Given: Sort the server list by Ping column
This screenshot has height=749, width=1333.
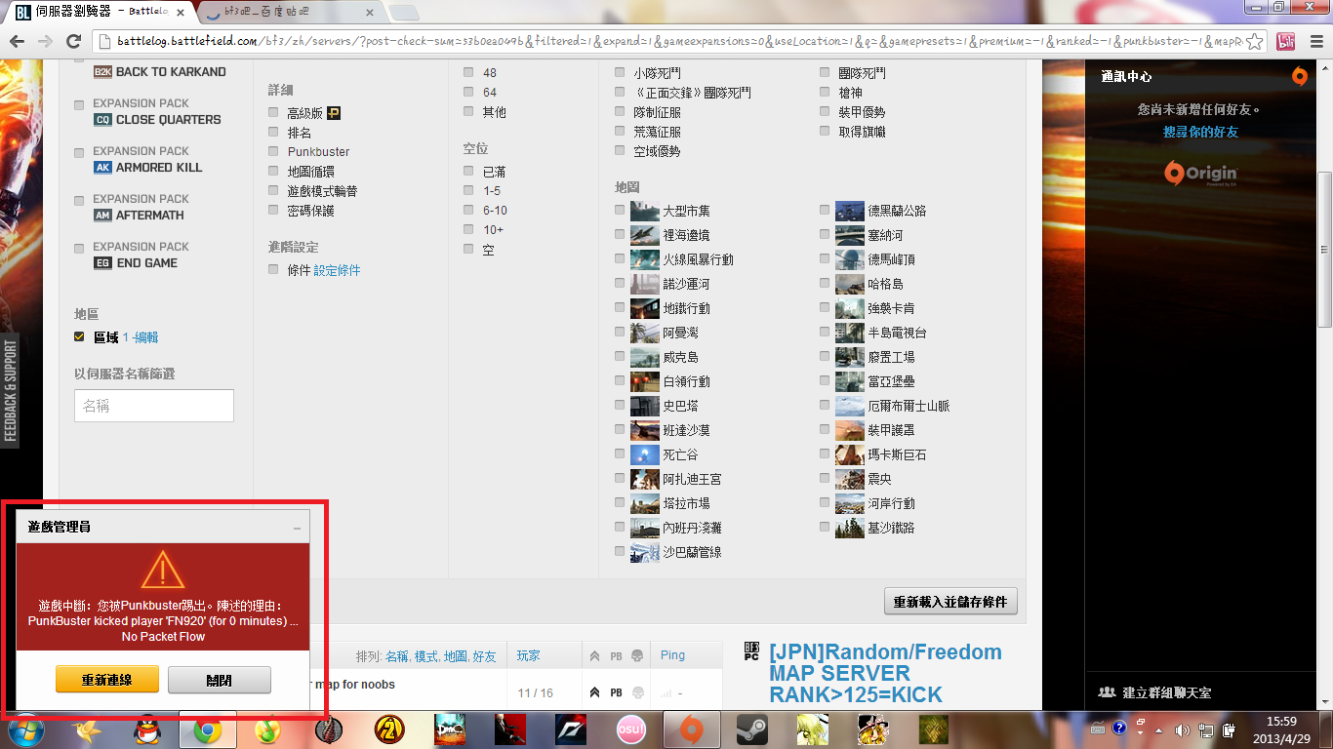Looking at the screenshot, I should [x=672, y=655].
